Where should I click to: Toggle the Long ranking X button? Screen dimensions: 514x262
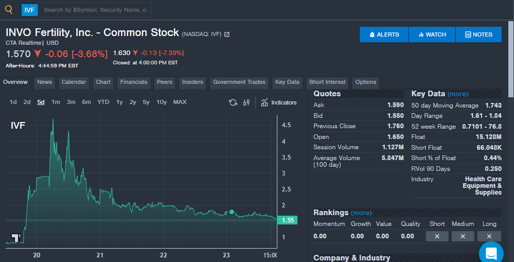489,236
